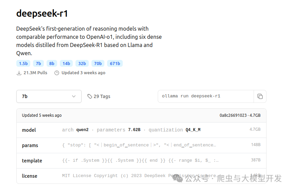Select the 8b size tag

pos(52,64)
